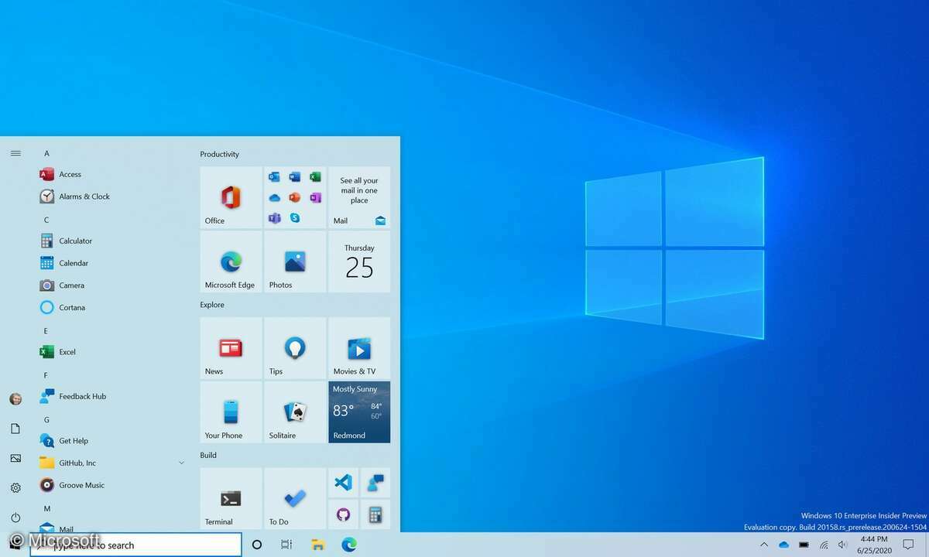Open the To Do tile
Image resolution: width=929 pixels, height=557 pixels.
[x=295, y=498]
